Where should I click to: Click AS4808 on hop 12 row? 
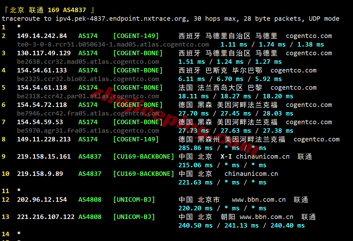point(90,200)
